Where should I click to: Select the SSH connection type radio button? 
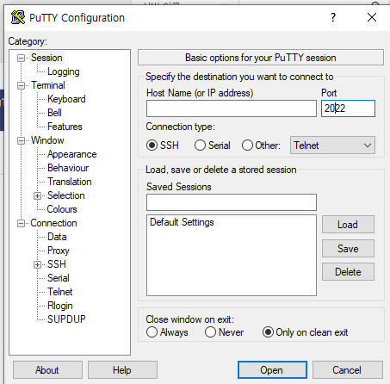[152, 146]
